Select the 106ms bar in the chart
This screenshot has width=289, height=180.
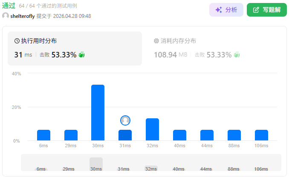(x=261, y=135)
